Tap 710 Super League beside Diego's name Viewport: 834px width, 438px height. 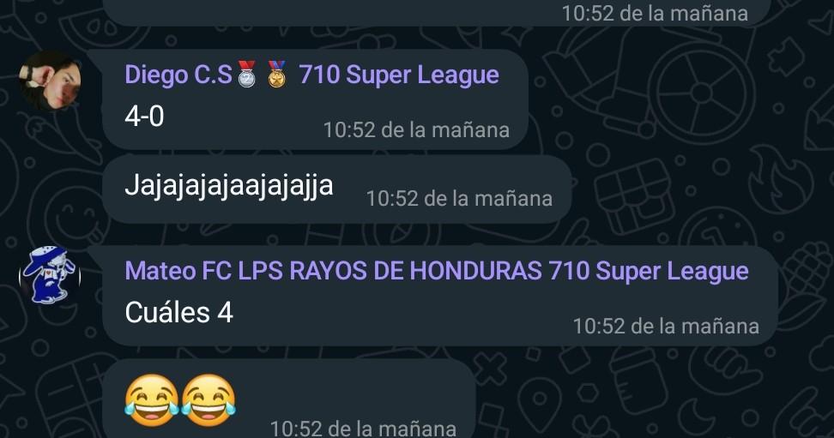click(x=399, y=75)
